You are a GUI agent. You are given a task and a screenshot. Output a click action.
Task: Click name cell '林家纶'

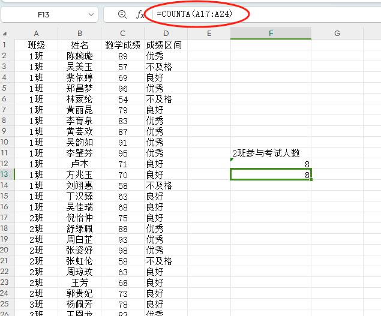pyautogui.click(x=79, y=99)
